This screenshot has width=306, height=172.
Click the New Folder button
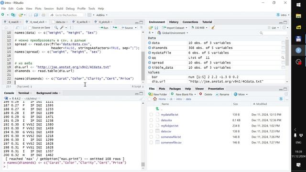click(158, 94)
